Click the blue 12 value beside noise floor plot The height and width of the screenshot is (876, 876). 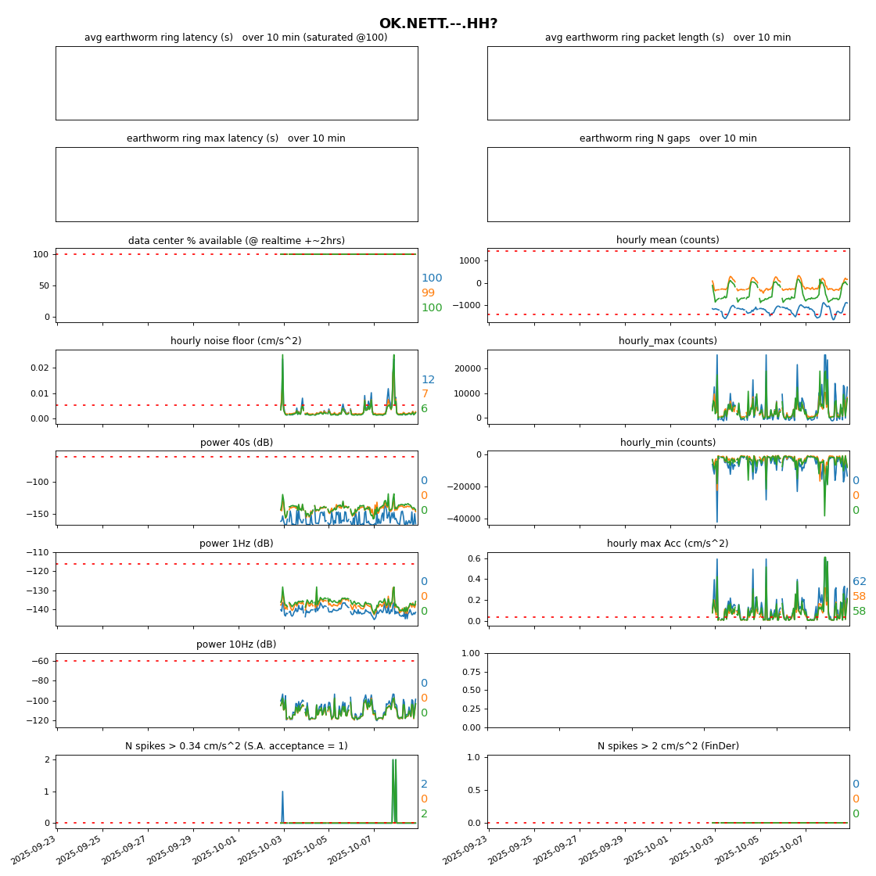[428, 380]
